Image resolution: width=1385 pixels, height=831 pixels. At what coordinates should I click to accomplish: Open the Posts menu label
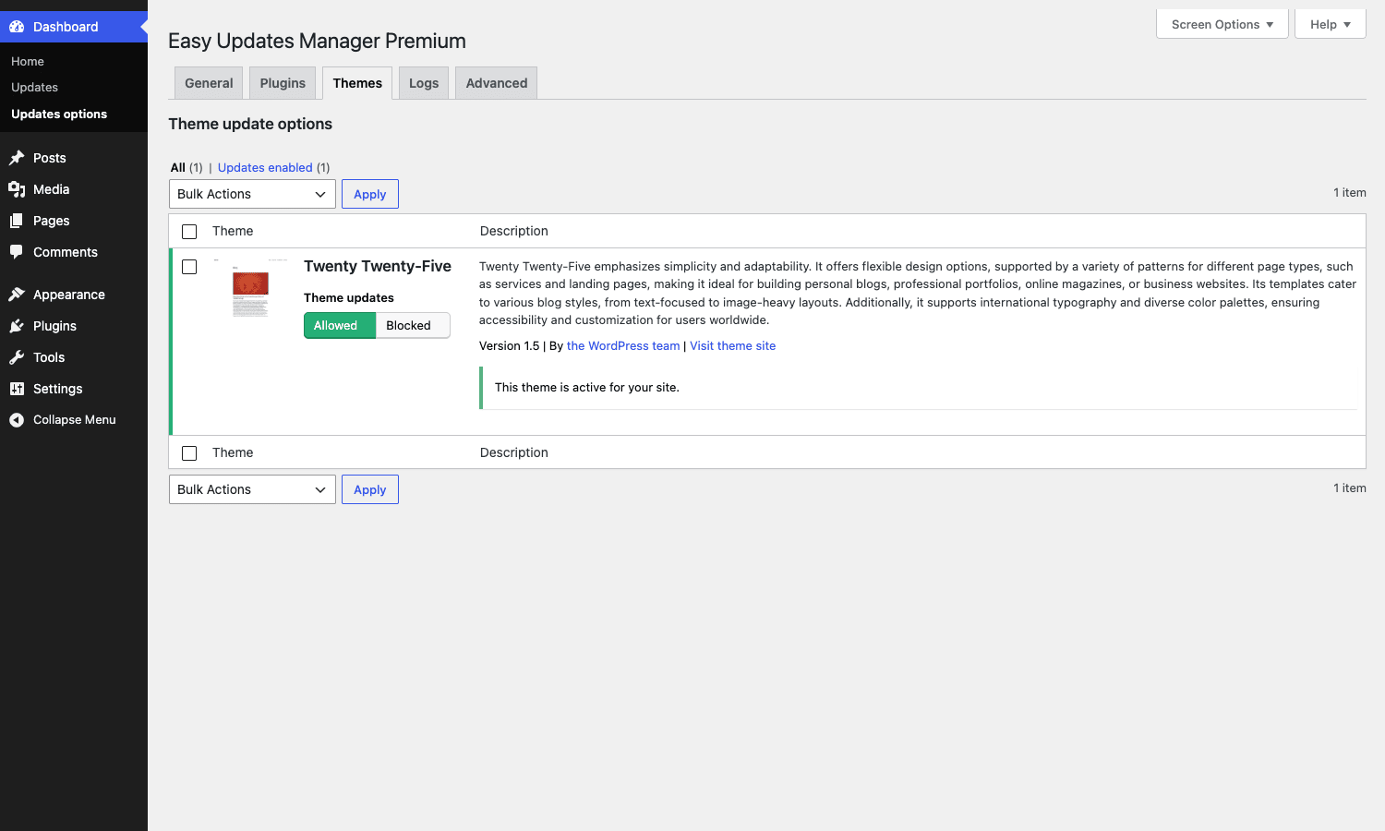pyautogui.click(x=50, y=158)
